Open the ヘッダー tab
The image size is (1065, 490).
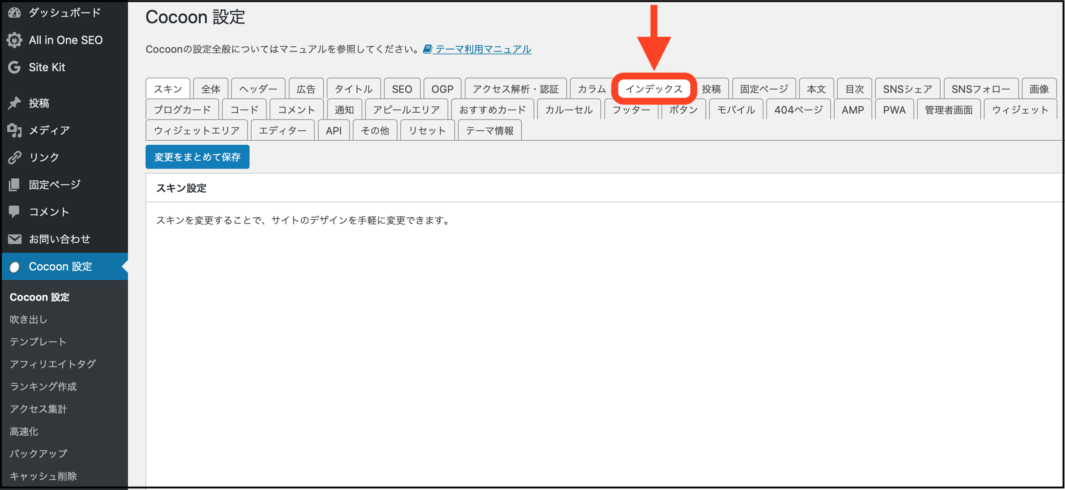click(258, 88)
